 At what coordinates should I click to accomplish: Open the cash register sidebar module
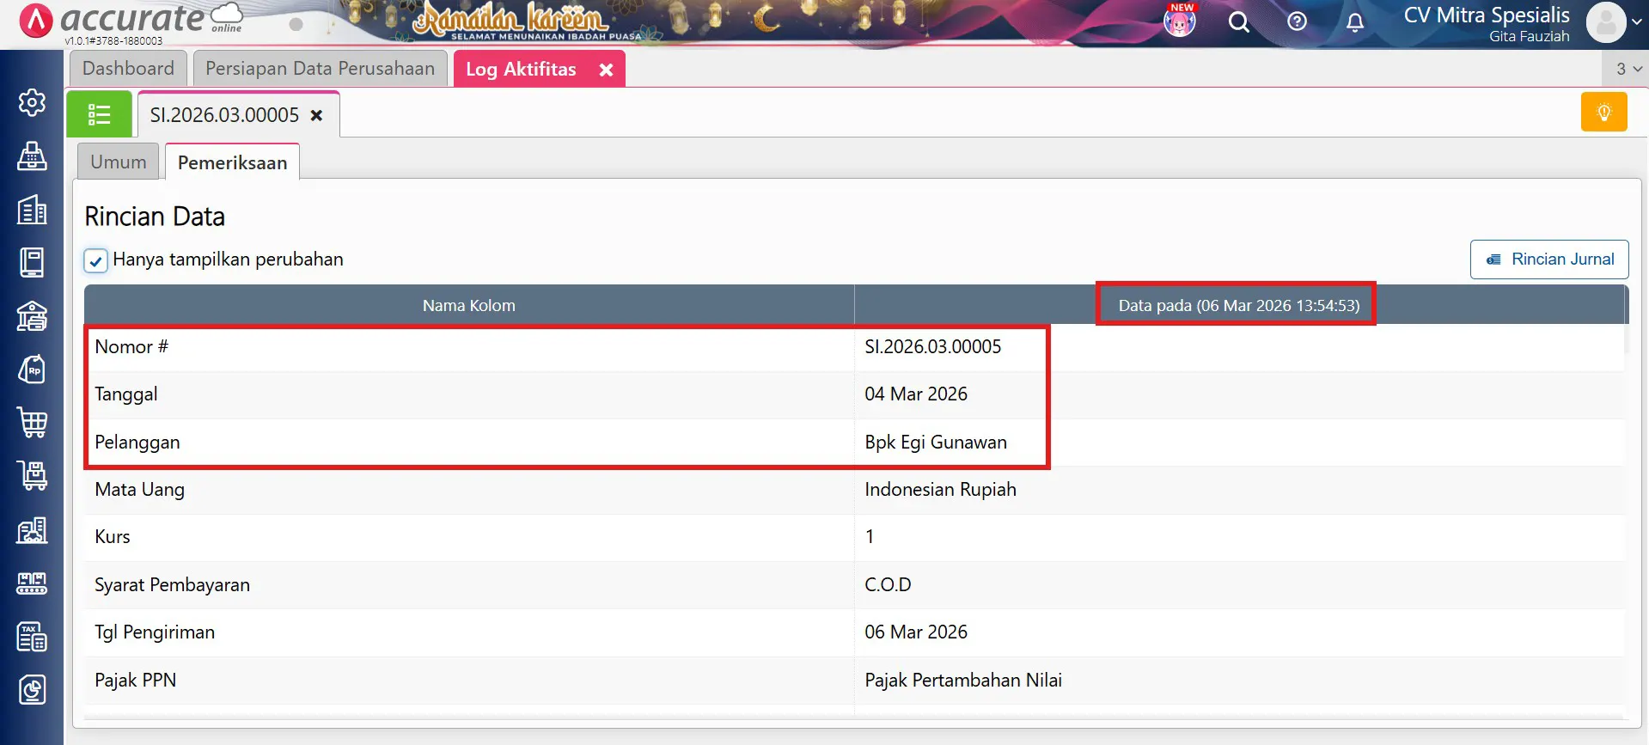click(32, 156)
